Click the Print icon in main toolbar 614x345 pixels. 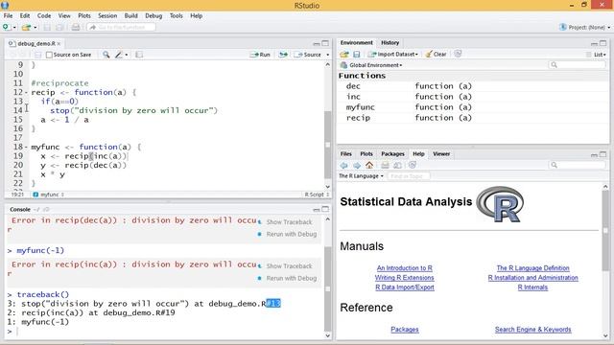tap(76, 28)
